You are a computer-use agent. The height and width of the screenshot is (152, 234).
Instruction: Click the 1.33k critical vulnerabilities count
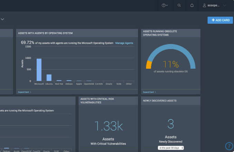pos(108,126)
